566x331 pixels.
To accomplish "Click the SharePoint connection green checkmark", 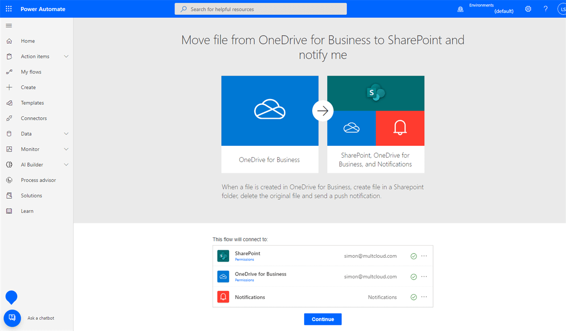I will pos(414,256).
